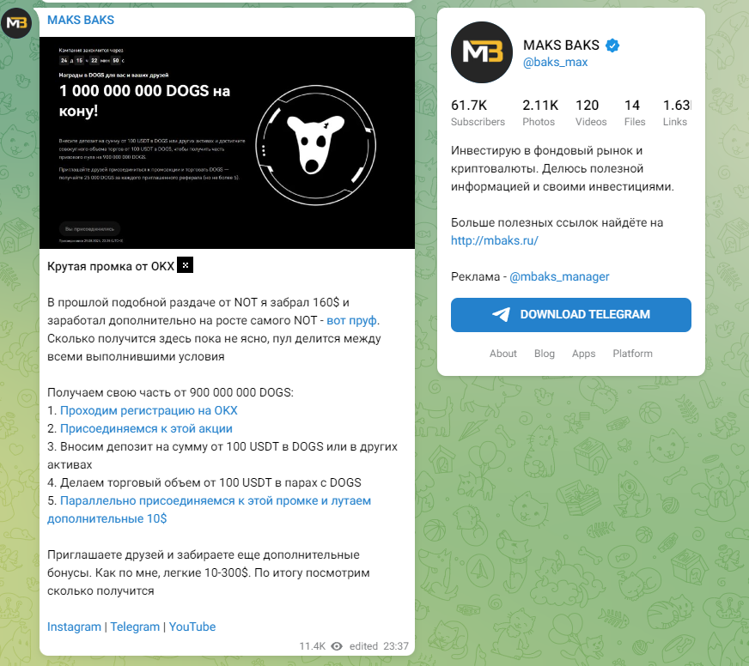The width and height of the screenshot is (749, 666).
Task: Click the DOWNLOAD TELEGRAM button
Action: click(x=571, y=315)
